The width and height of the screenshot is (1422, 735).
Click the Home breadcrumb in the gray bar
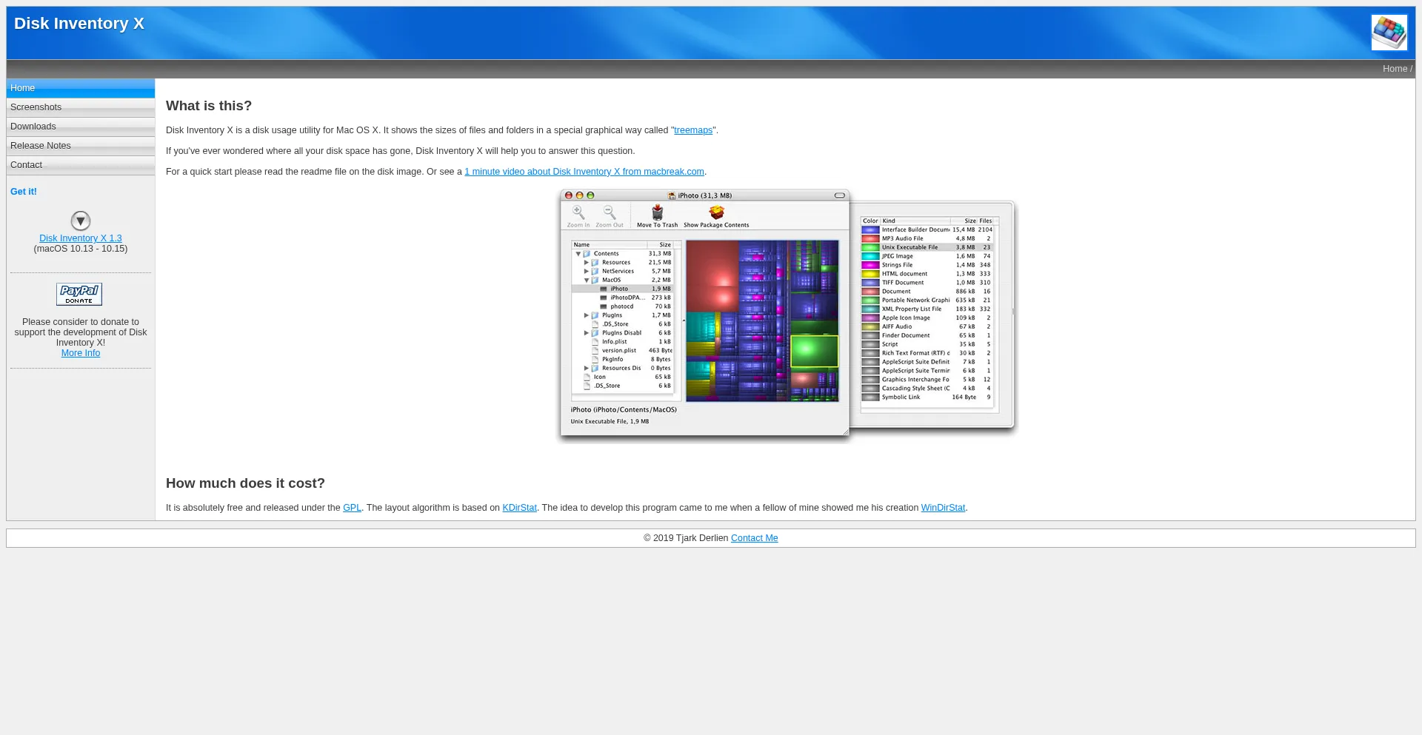(x=1395, y=69)
